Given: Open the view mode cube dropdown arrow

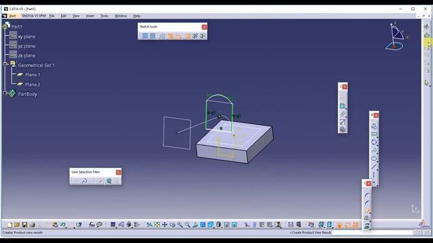Looking at the screenshot, I should click(222, 227).
